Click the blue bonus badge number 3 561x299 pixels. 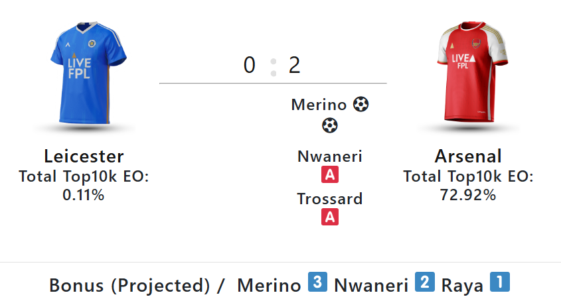(x=318, y=282)
